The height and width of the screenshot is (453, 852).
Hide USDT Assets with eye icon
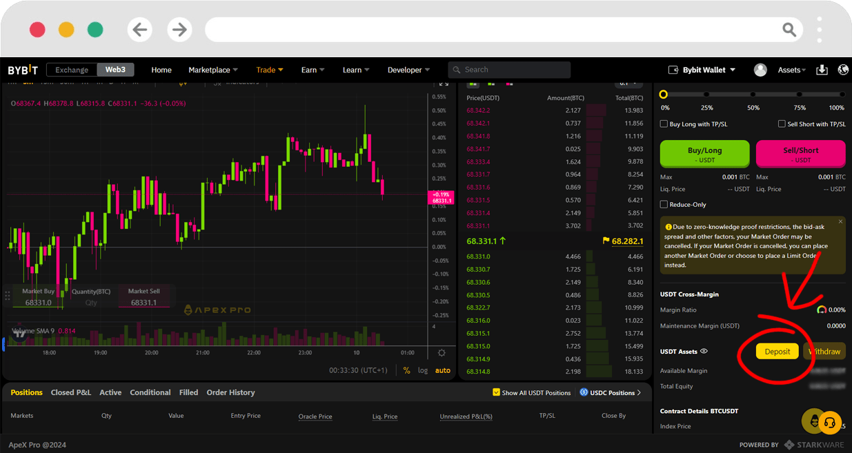tap(704, 351)
